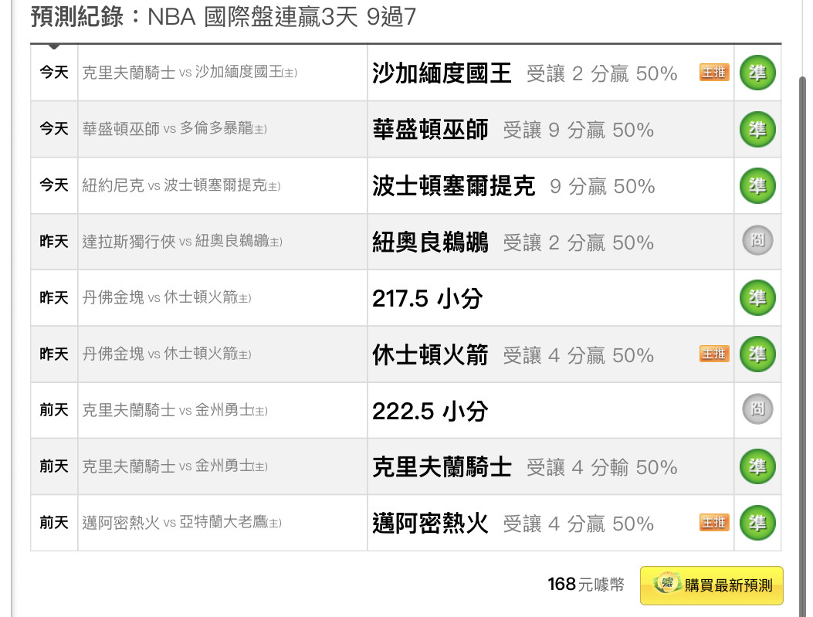Open 邁阿密熱火 vs 亞特蘭大老鷹 matchup
The height and width of the screenshot is (617, 813).
pyautogui.click(x=182, y=522)
